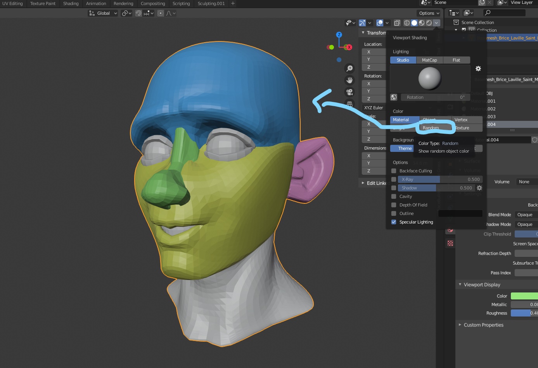The height and width of the screenshot is (368, 538).
Task: Open the Viewport Display color swatch
Action: [524, 296]
